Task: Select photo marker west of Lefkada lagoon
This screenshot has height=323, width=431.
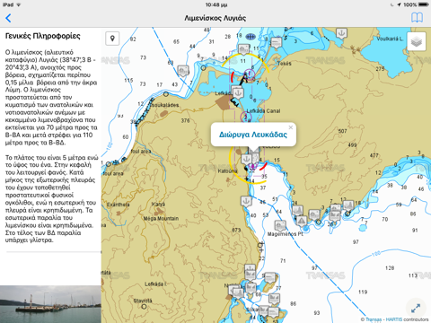Action: (183, 71)
